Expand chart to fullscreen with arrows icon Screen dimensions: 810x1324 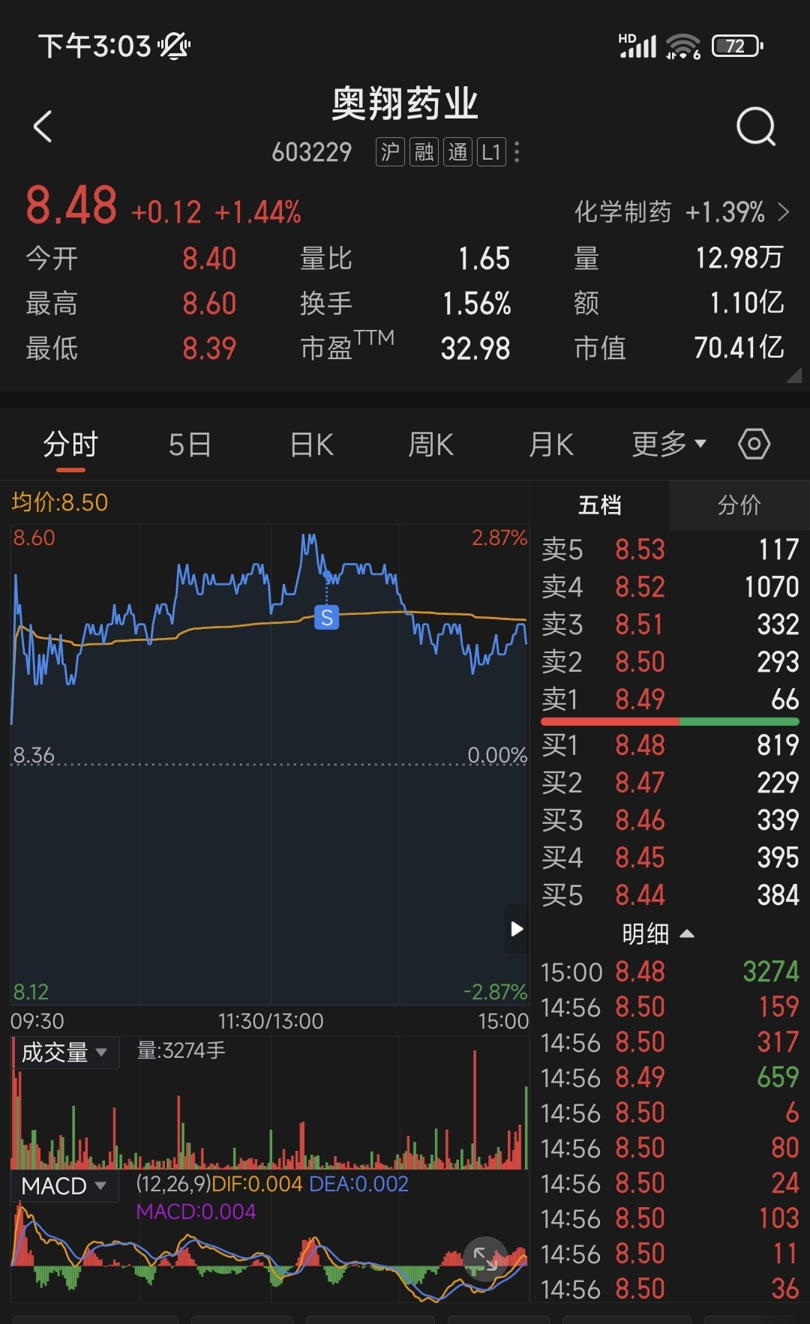pos(485,1258)
